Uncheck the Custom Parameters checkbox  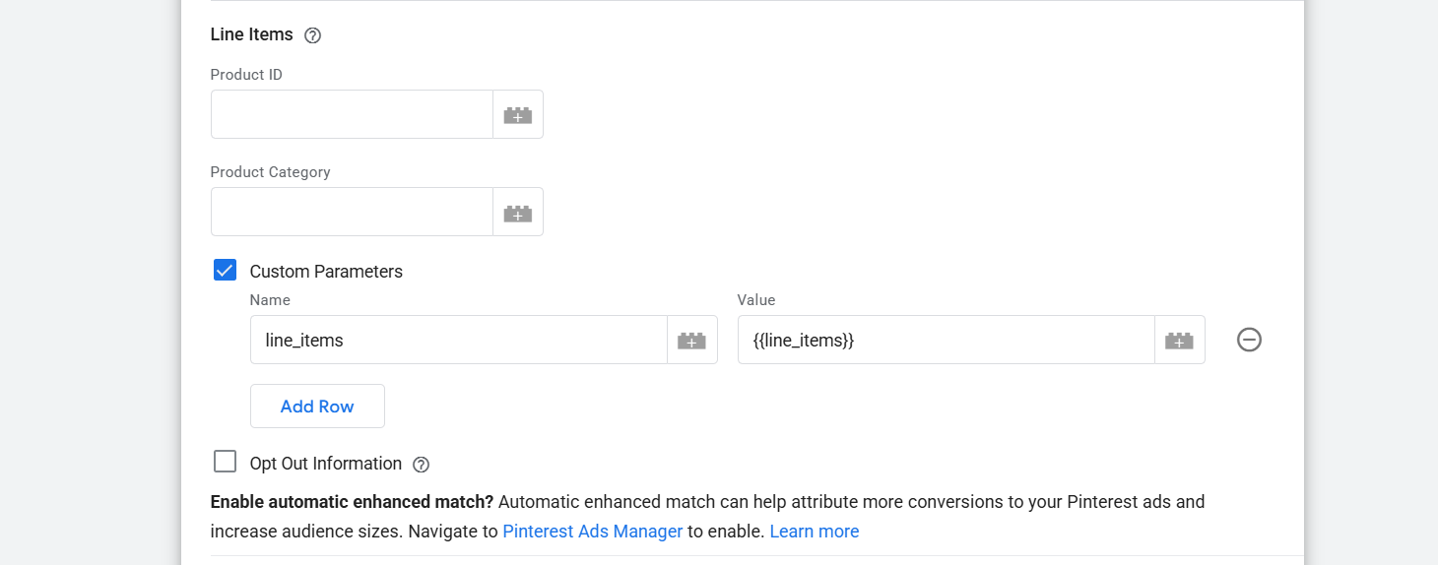(x=225, y=271)
